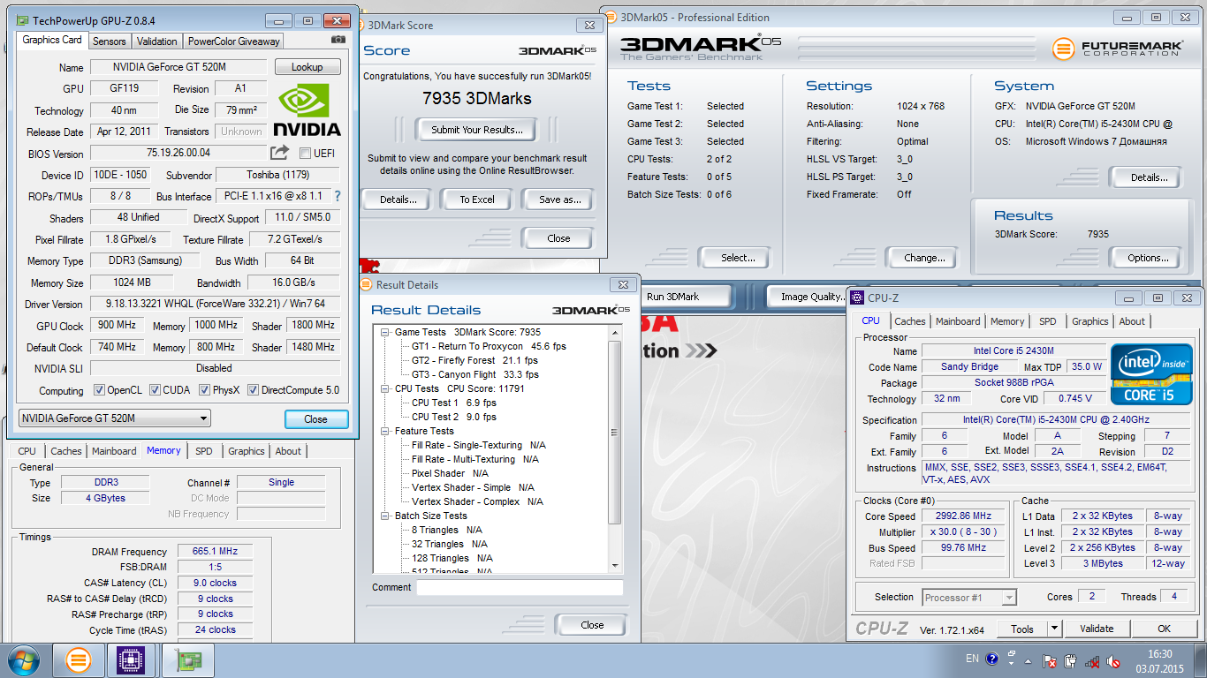The image size is (1207, 678).
Task: Close the GPU-Z window with the Close button
Action: (316, 419)
